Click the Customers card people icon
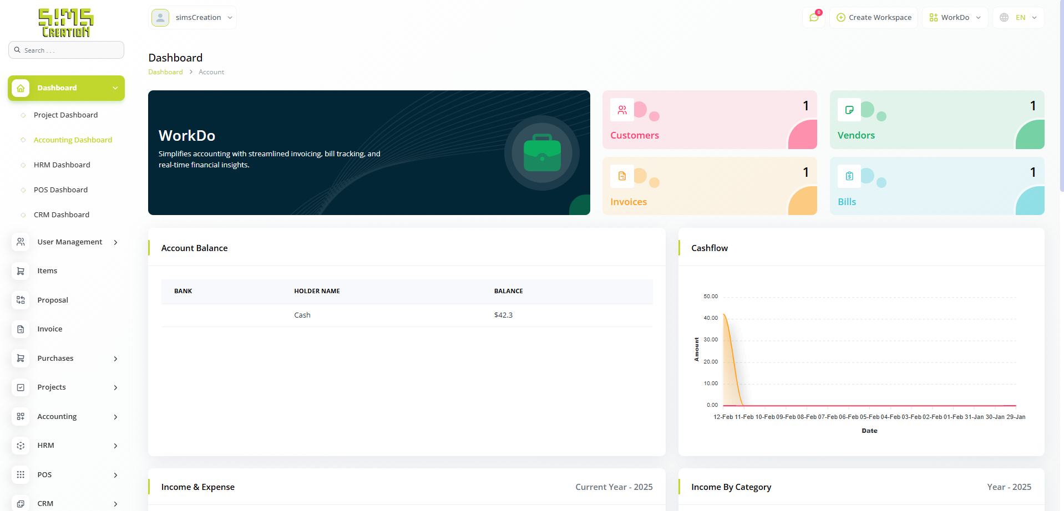1064x511 pixels. pyautogui.click(x=622, y=110)
